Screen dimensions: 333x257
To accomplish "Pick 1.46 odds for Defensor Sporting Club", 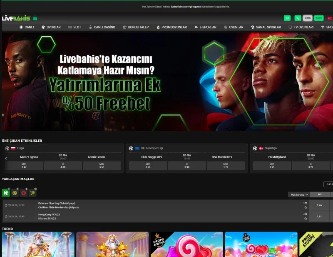I will [319, 205].
